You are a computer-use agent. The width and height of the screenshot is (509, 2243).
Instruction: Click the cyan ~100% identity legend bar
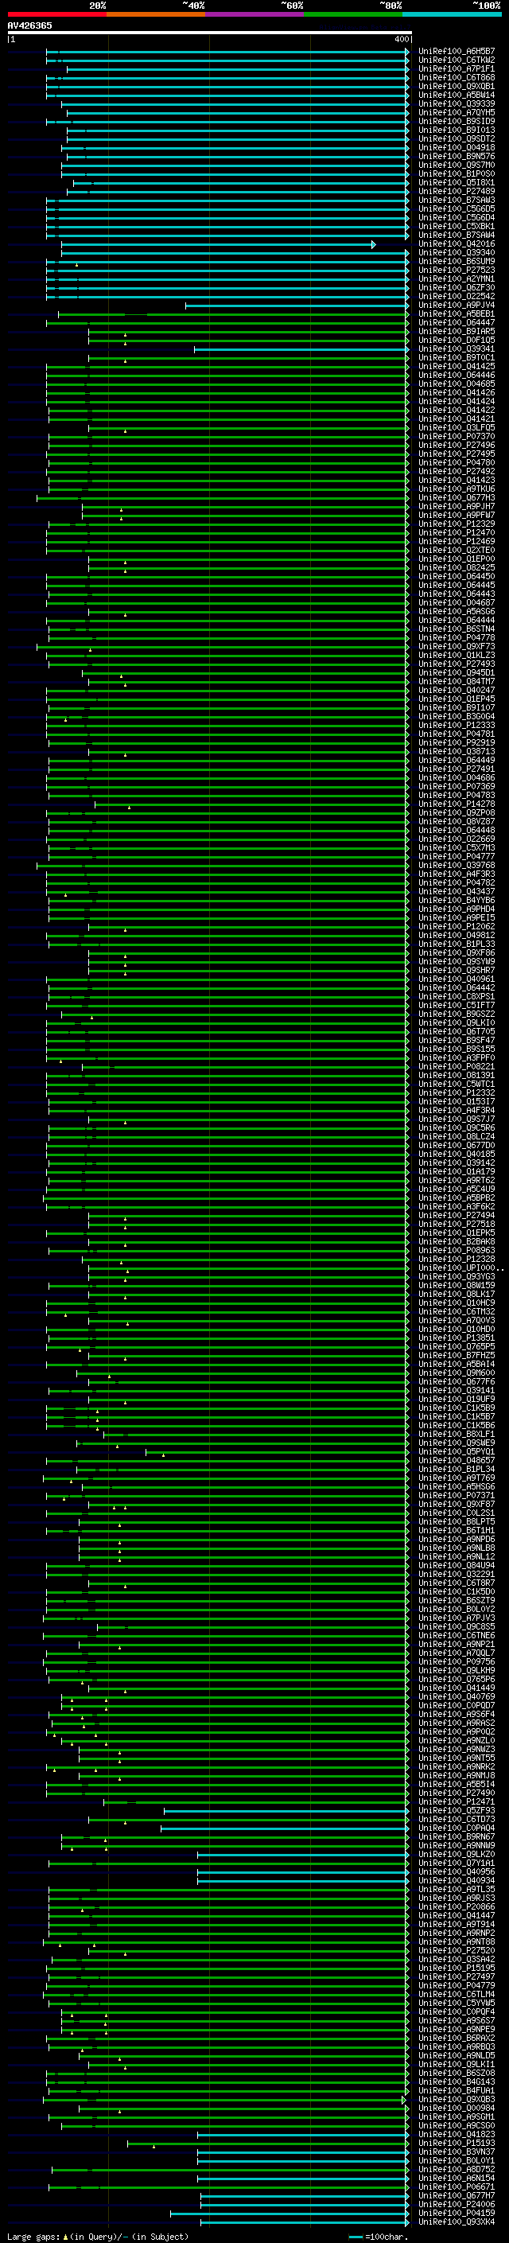click(x=451, y=14)
